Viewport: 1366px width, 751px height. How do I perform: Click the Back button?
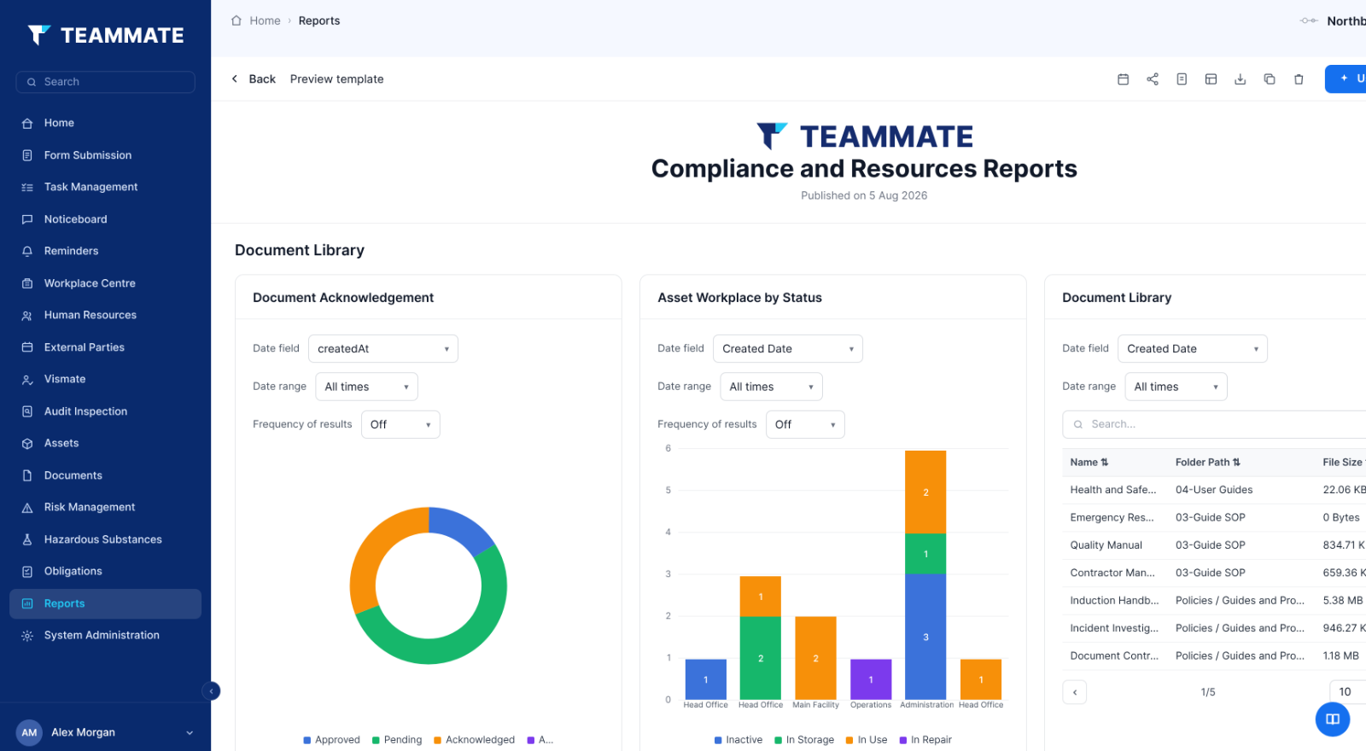tap(254, 79)
